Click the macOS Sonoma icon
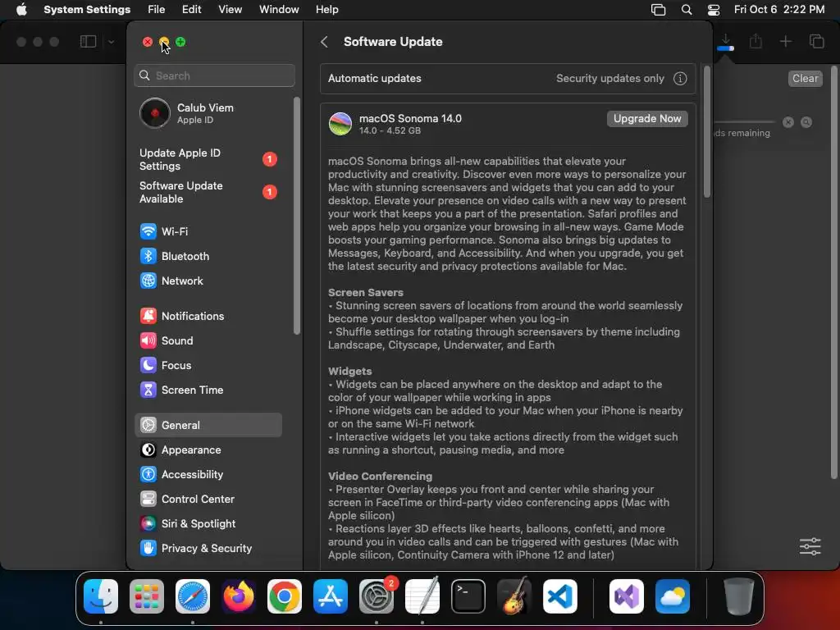The image size is (840, 630). pos(340,124)
